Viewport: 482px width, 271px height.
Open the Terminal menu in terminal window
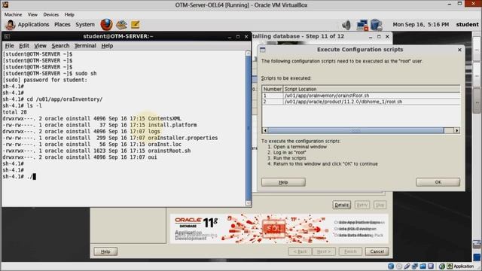(85, 45)
